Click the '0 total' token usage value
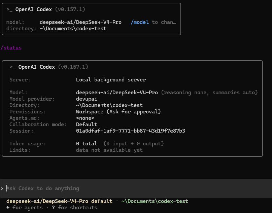Viewport: 272px width, 213px height. (x=87, y=144)
